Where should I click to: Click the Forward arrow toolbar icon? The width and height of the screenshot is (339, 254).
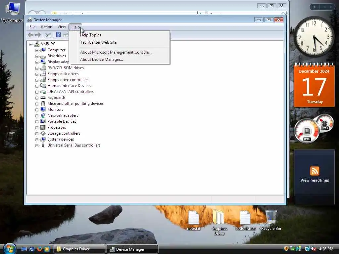coord(38,35)
